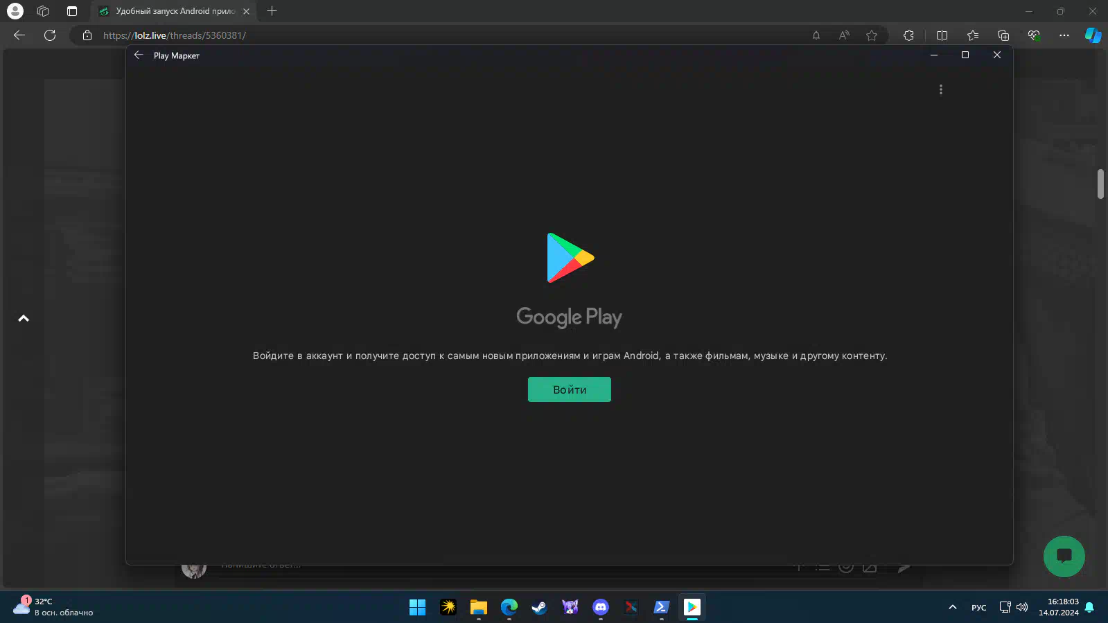The height and width of the screenshot is (623, 1108).
Task: Open Edge tab actions menu
Action: (72, 11)
